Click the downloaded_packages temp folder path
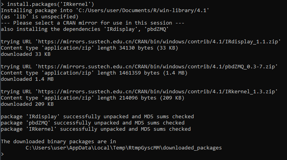The image size is (287, 160). point(123,148)
